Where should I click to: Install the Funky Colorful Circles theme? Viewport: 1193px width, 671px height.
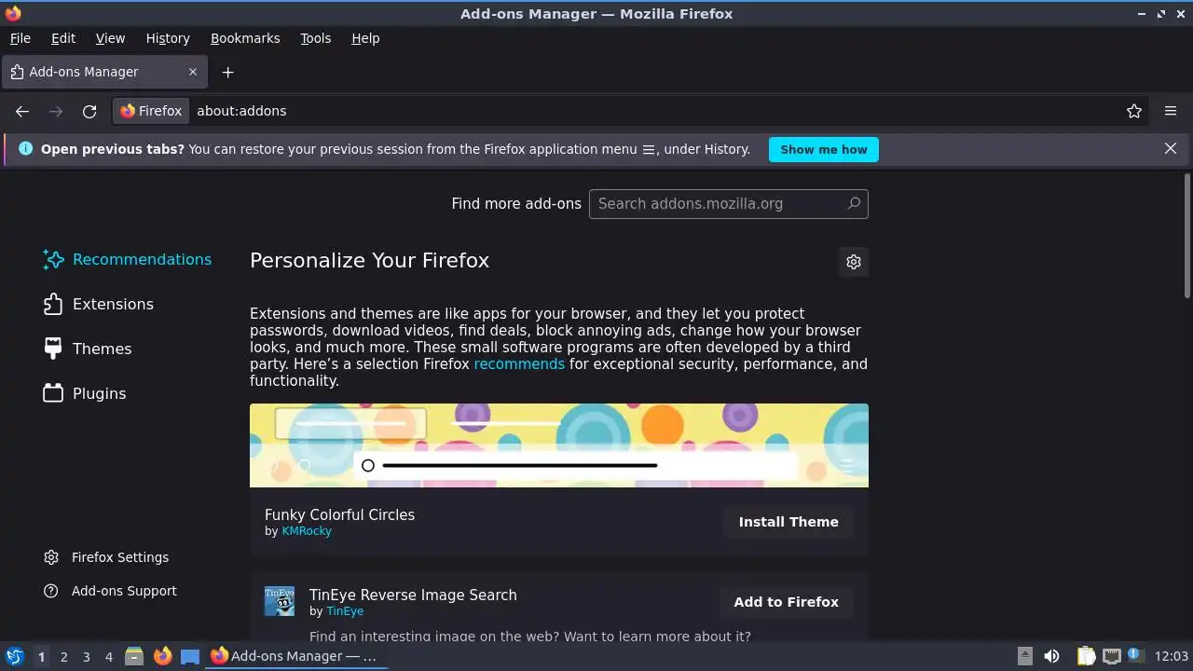click(788, 522)
